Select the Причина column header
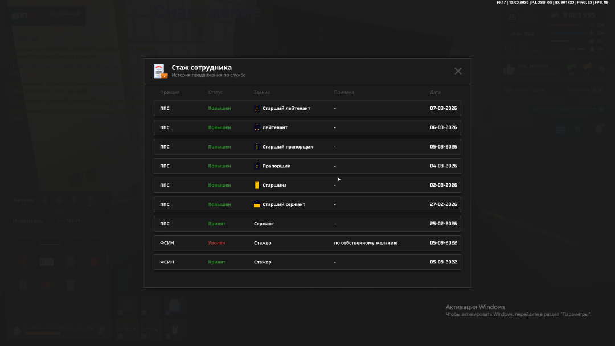 coord(344,92)
